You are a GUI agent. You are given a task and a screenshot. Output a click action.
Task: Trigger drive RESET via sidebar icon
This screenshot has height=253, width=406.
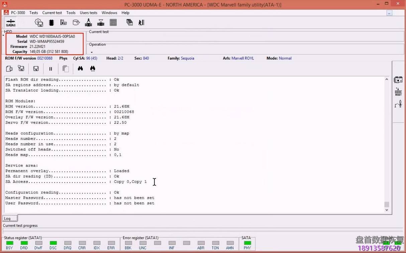pyautogui.click(x=398, y=91)
